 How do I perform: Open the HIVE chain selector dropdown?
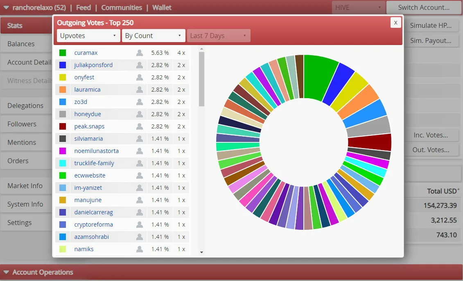pyautogui.click(x=358, y=7)
